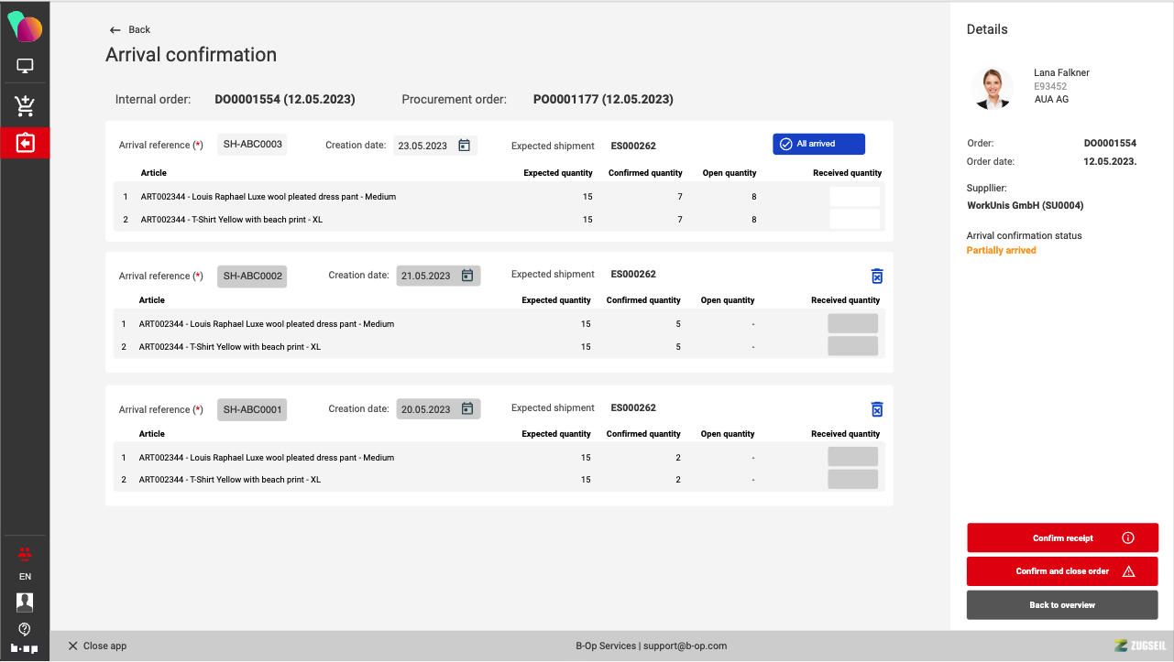Toggle the All arrived button
Screen dimensions: 1174x662
[x=817, y=144]
